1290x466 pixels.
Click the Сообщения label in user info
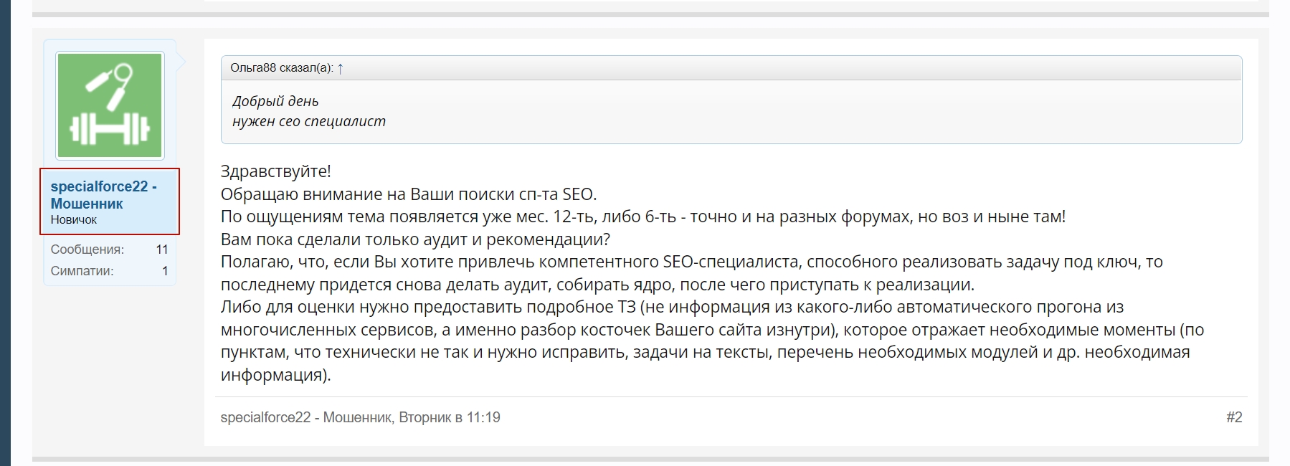(x=87, y=249)
